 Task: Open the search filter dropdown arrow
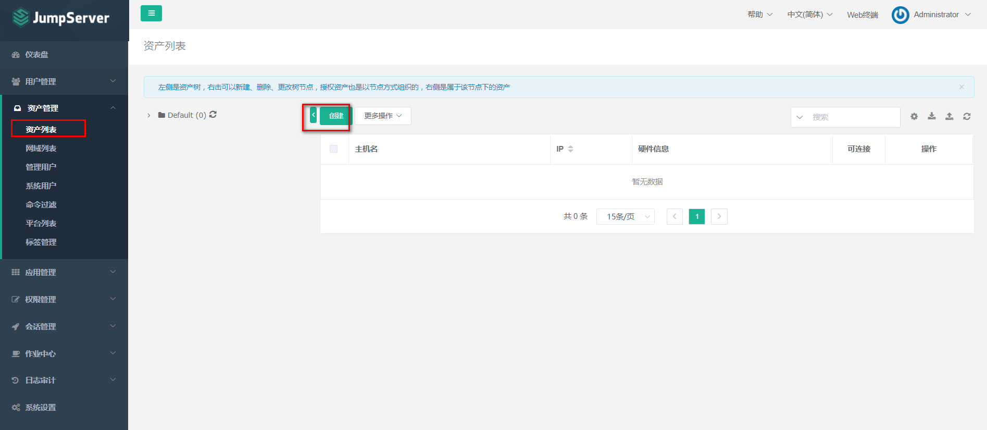799,117
